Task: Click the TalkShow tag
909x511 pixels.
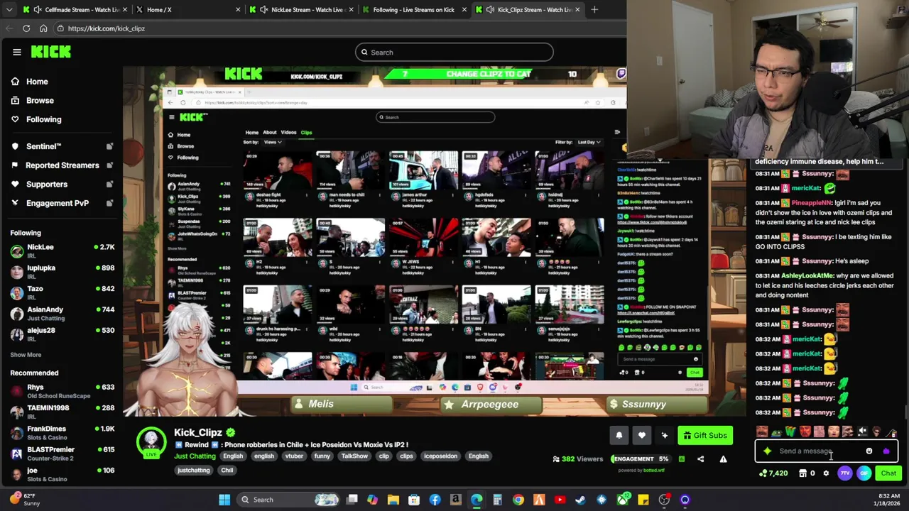Action: [354, 456]
